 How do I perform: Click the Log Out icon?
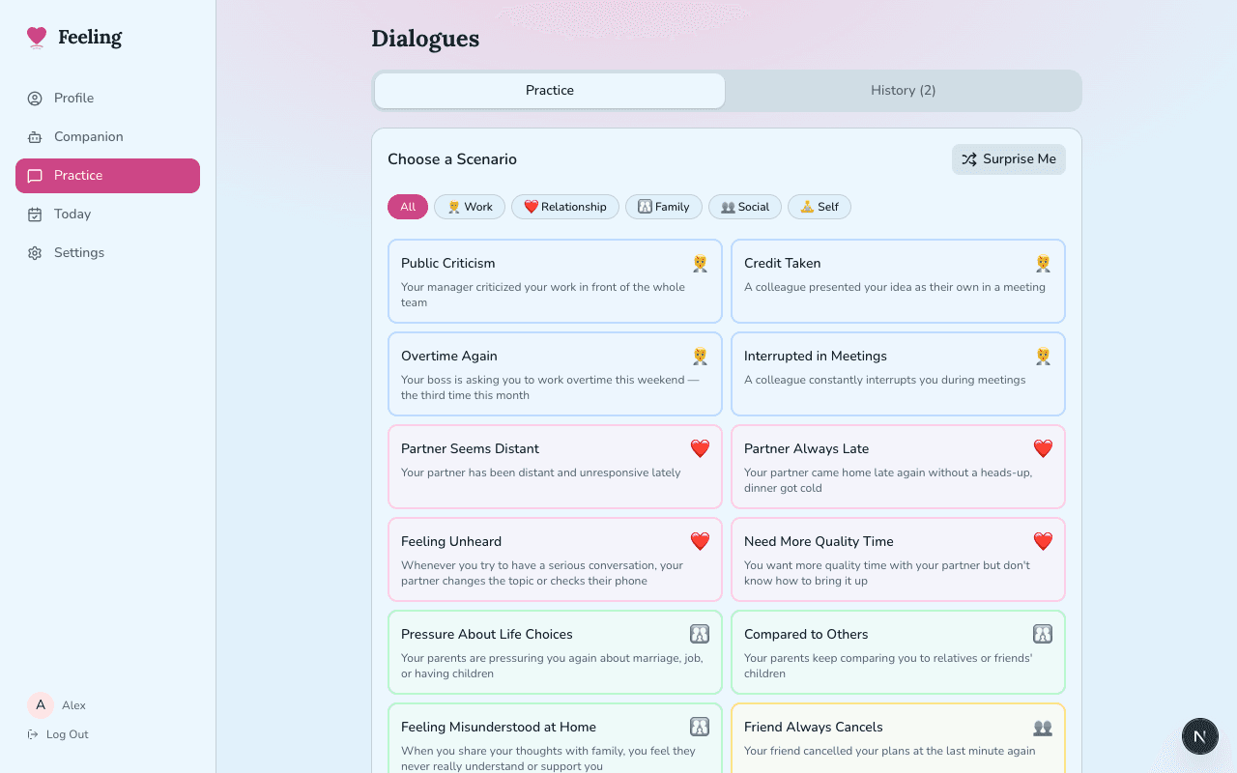click(x=33, y=734)
